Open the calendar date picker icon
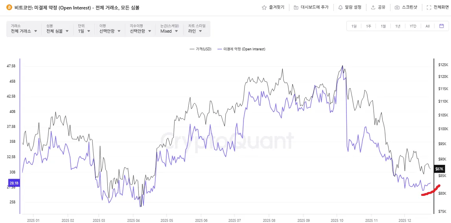The width and height of the screenshot is (451, 223). click(x=442, y=26)
